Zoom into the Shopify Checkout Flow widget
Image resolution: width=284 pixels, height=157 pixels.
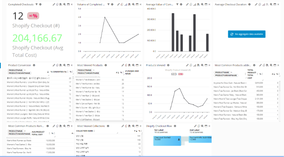202,126
